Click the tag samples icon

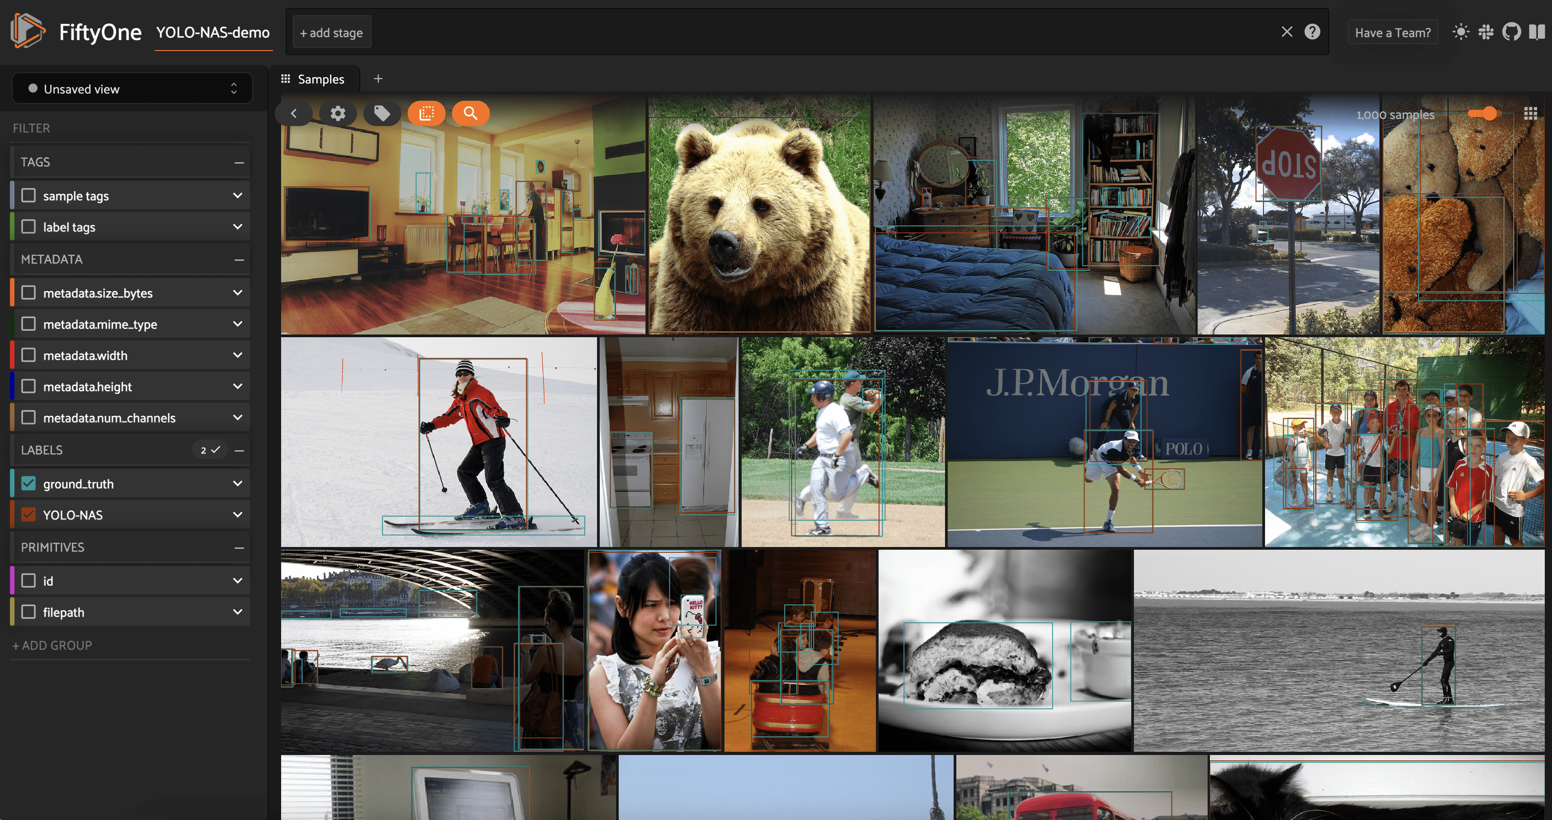pos(382,114)
